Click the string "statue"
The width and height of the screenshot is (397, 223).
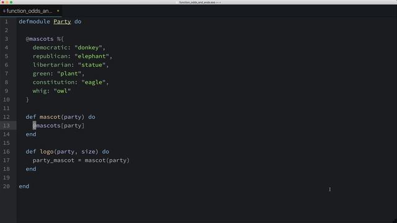(x=92, y=65)
